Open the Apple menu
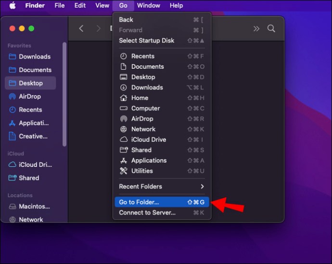This screenshot has height=264, width=332. [x=13, y=5]
